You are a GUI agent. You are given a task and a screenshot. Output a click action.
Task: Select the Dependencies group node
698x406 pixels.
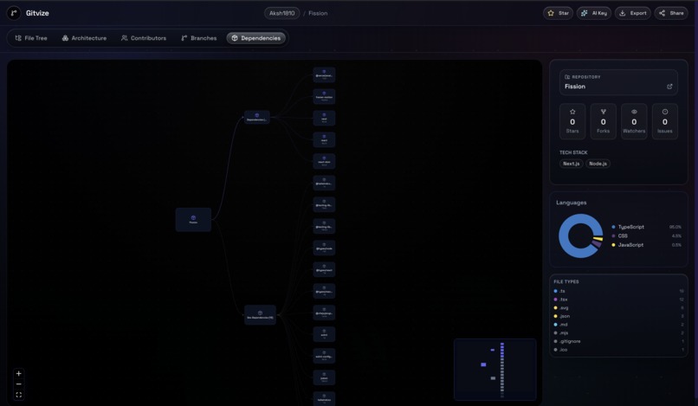coord(257,117)
